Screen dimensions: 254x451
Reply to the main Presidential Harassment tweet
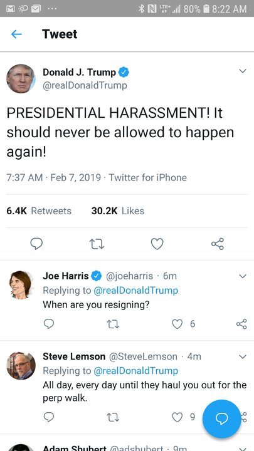pos(36,244)
